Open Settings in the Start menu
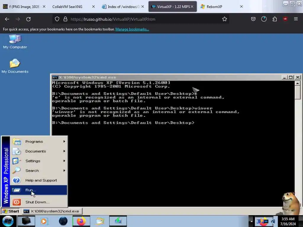 39,161
